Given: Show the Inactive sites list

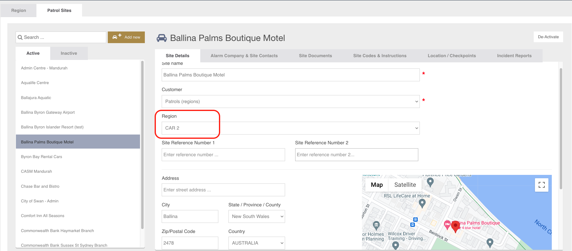Looking at the screenshot, I should 69,53.
